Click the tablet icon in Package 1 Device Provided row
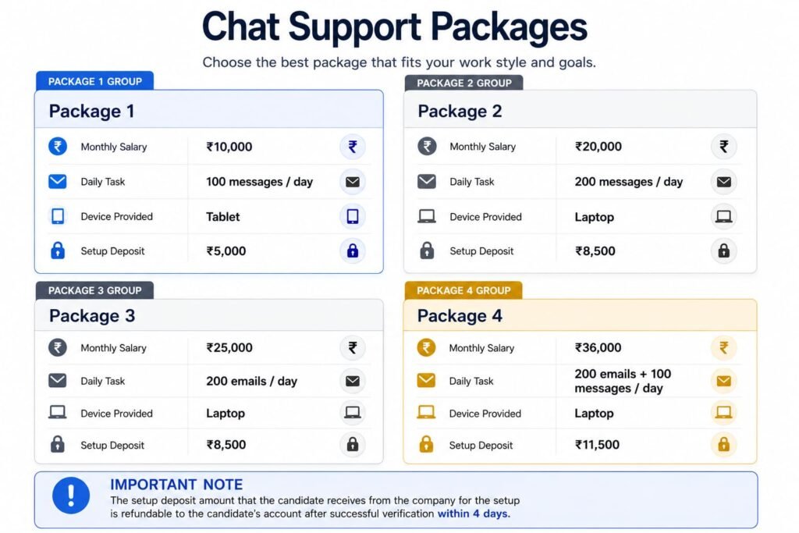 click(x=352, y=217)
